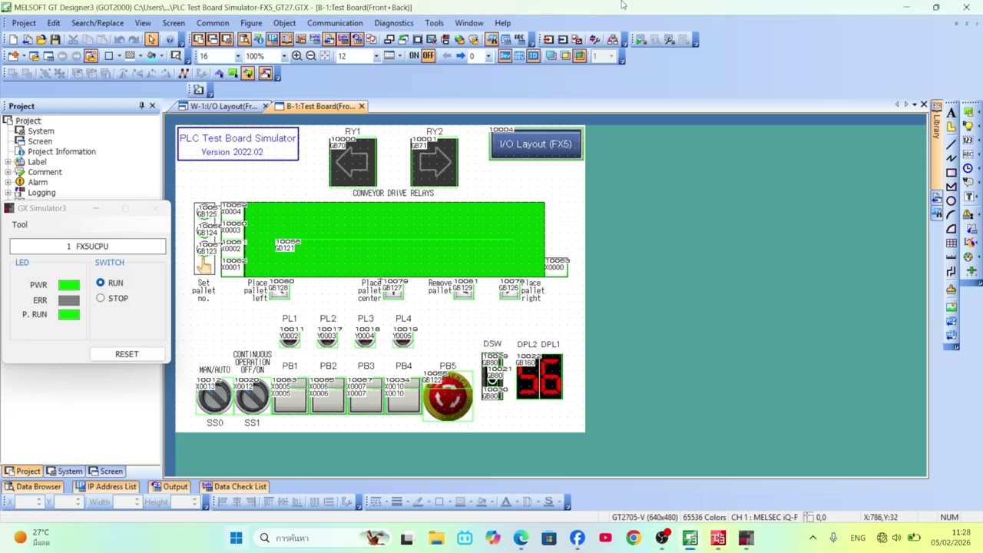Click the blue Help question mark icon
This screenshot has width=983, height=553.
(170, 39)
